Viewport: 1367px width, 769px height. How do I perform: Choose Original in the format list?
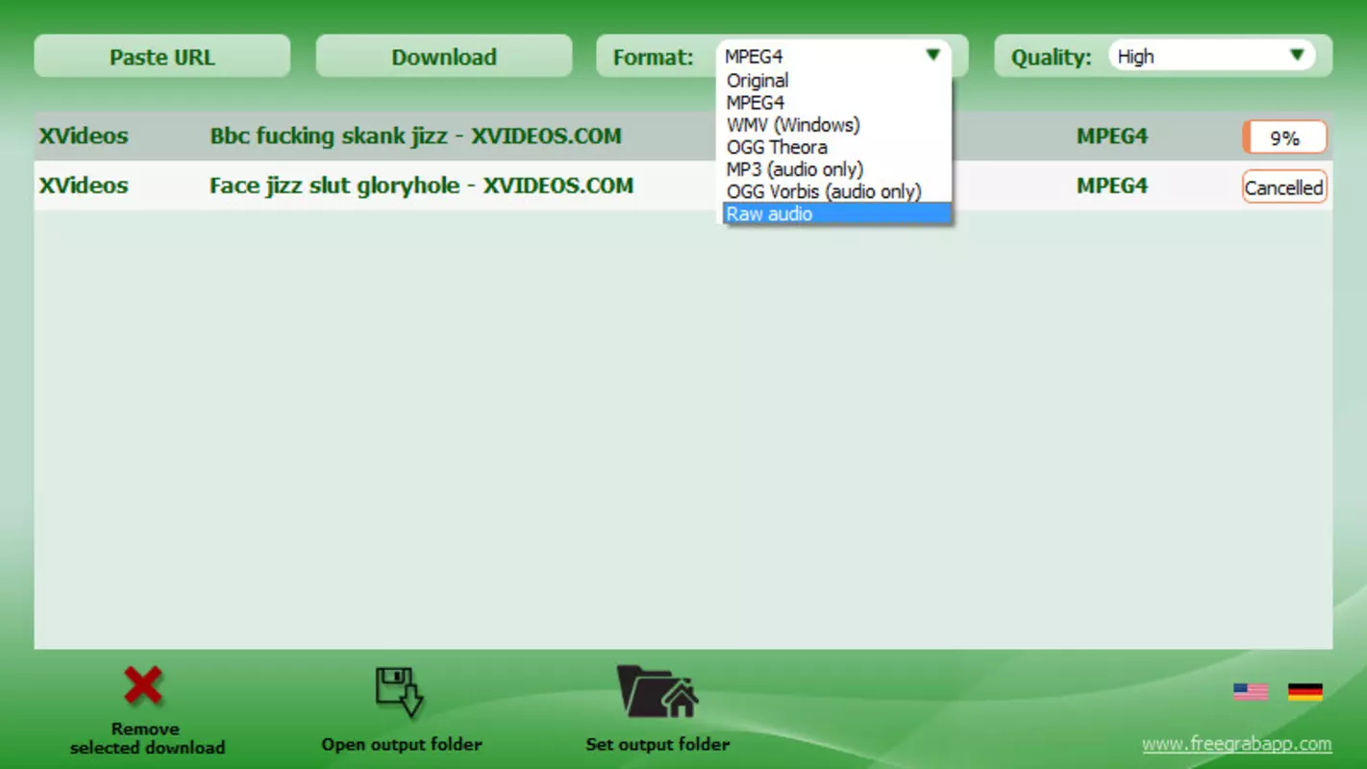point(836,81)
